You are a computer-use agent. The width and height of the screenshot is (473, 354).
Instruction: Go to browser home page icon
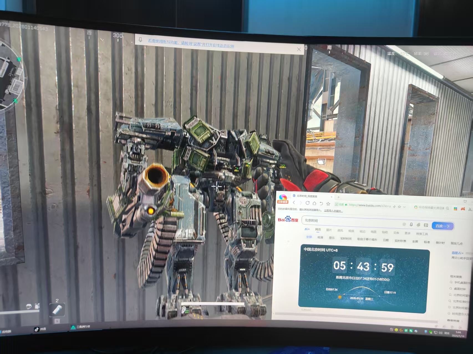(314, 203)
